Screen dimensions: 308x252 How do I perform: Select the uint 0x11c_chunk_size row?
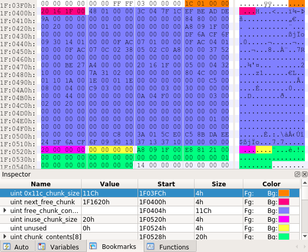point(150,193)
